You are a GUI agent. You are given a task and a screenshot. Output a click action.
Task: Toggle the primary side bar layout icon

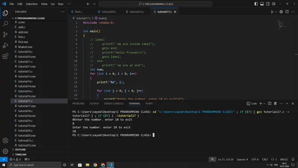[256, 4]
